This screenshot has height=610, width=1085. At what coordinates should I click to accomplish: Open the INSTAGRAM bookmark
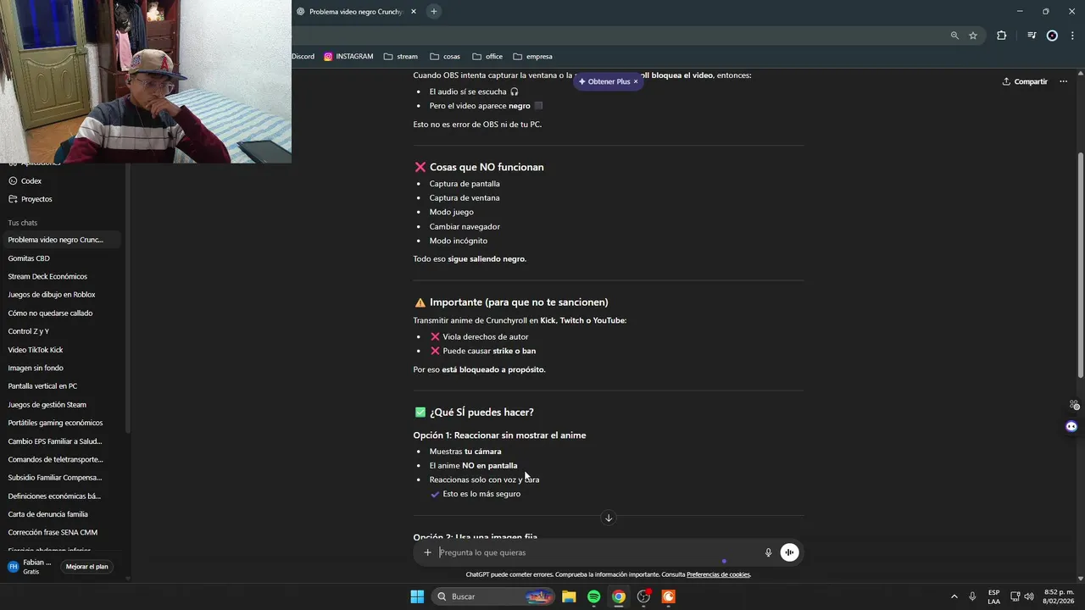(x=348, y=57)
